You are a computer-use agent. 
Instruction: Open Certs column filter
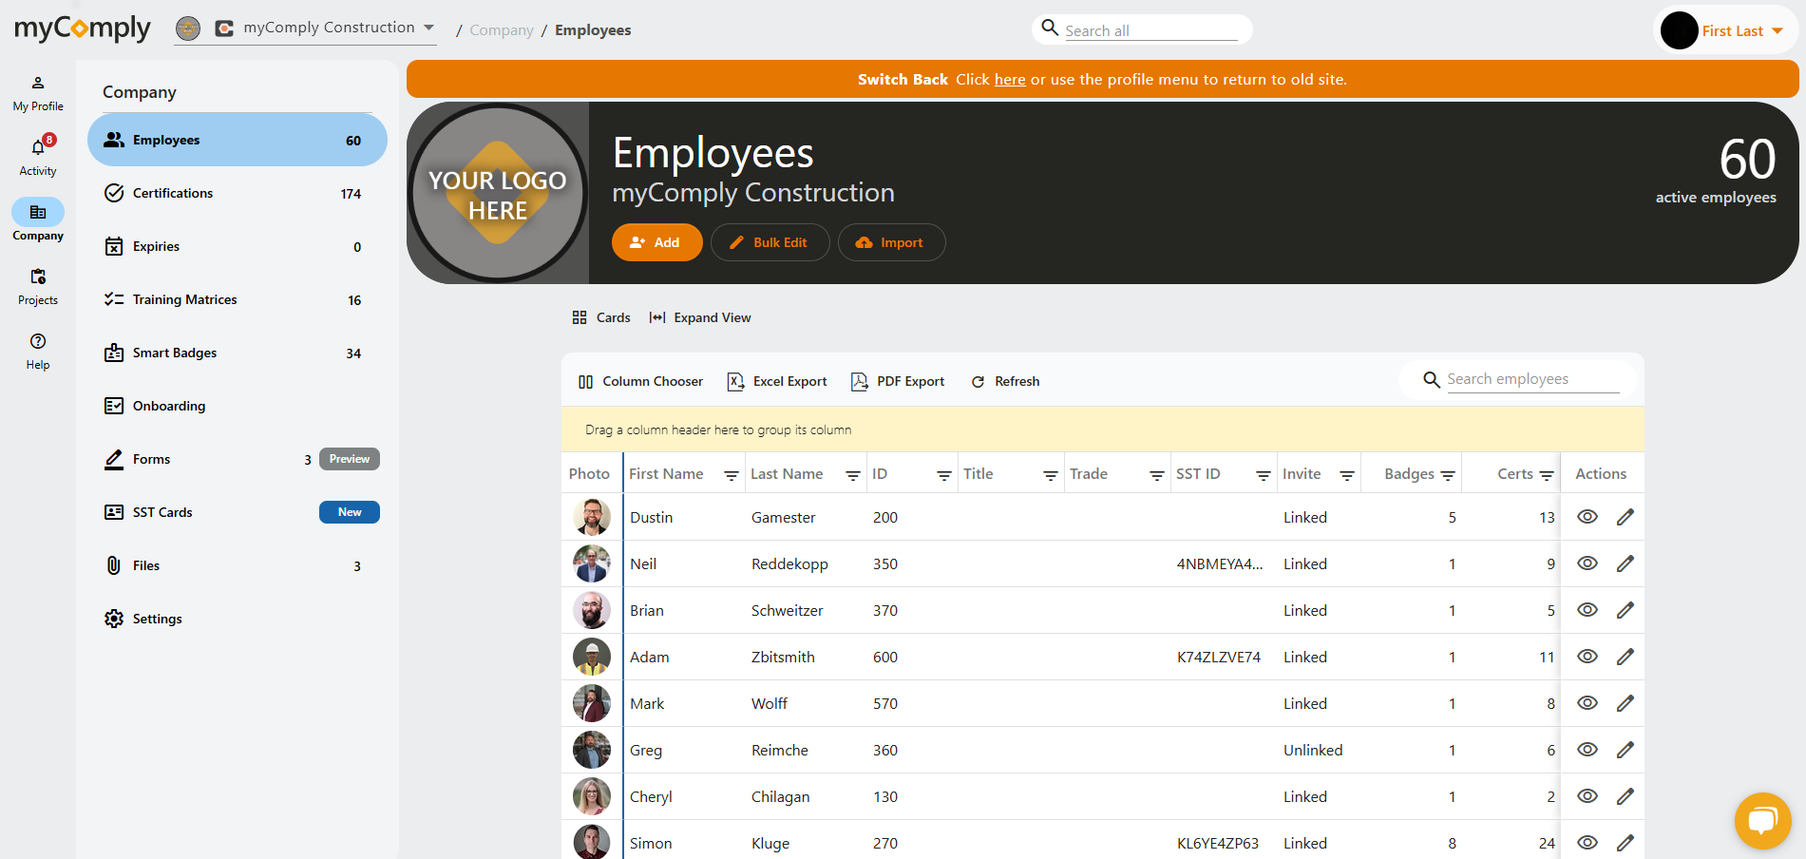point(1547,475)
